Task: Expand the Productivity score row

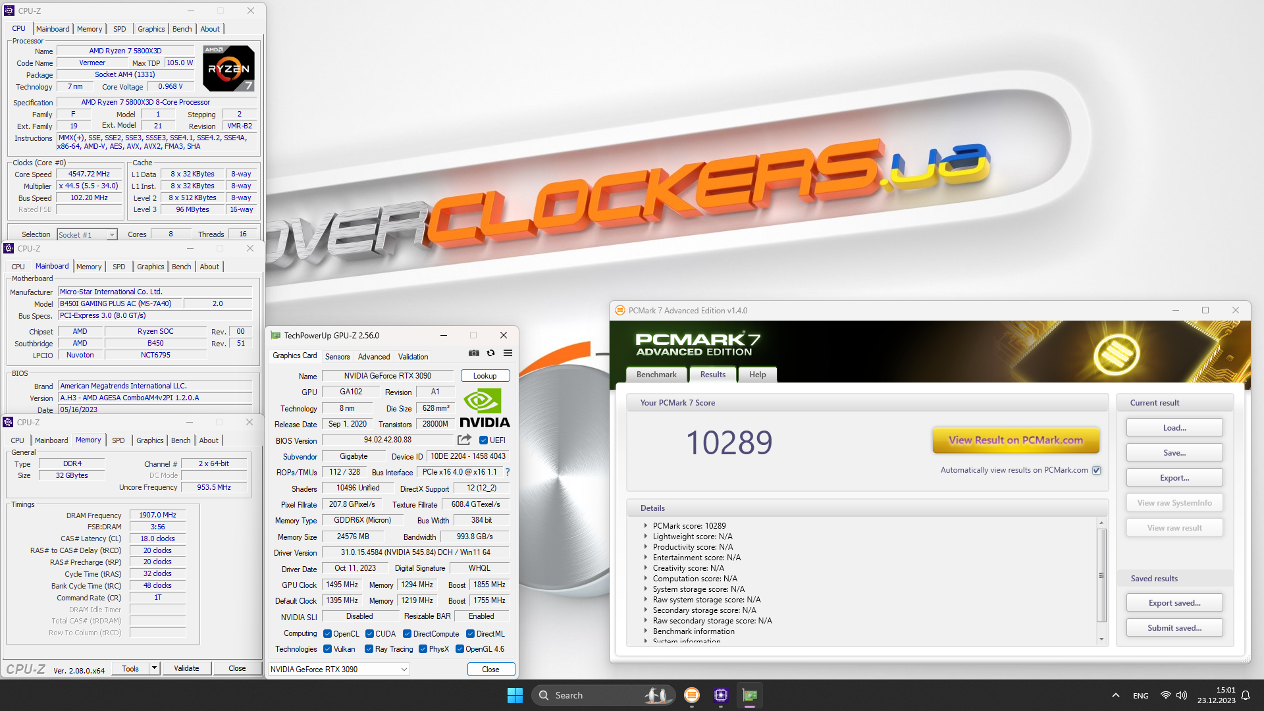Action: 645,547
